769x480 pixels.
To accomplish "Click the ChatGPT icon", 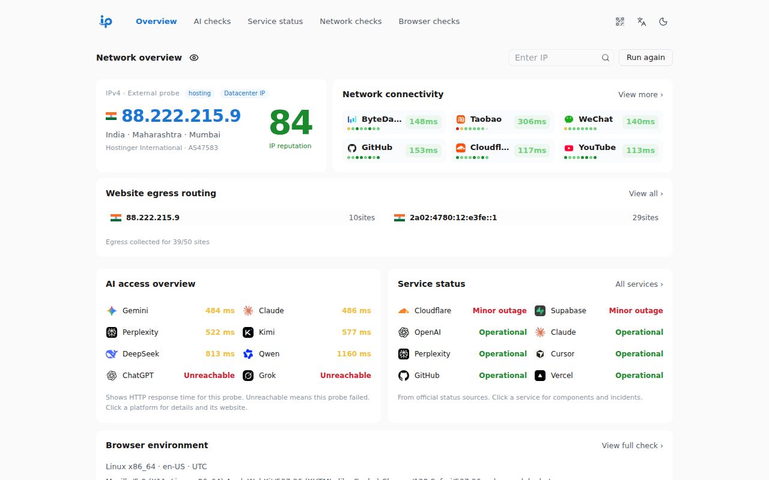I will click(x=112, y=376).
